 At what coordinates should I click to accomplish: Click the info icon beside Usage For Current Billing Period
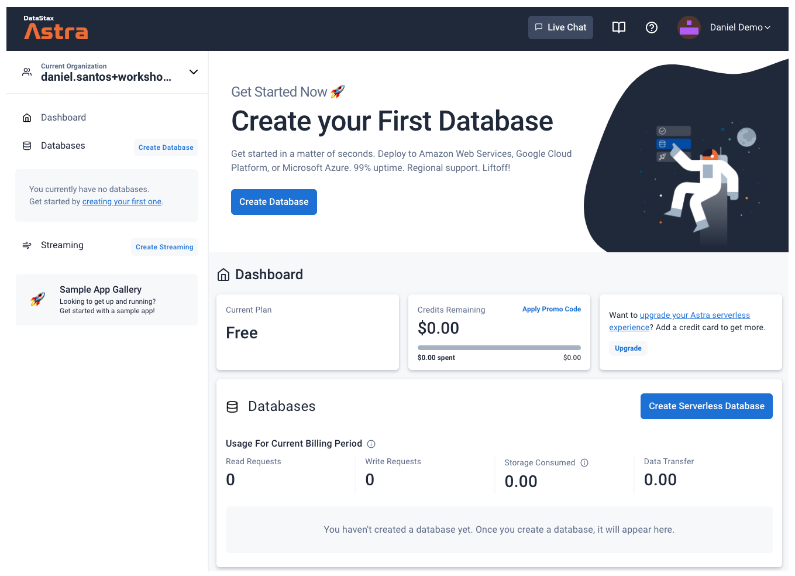371,444
